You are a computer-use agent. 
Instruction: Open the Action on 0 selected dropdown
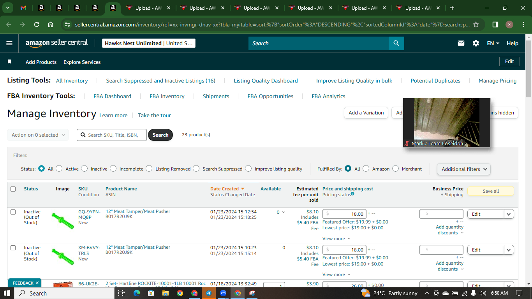coord(38,135)
